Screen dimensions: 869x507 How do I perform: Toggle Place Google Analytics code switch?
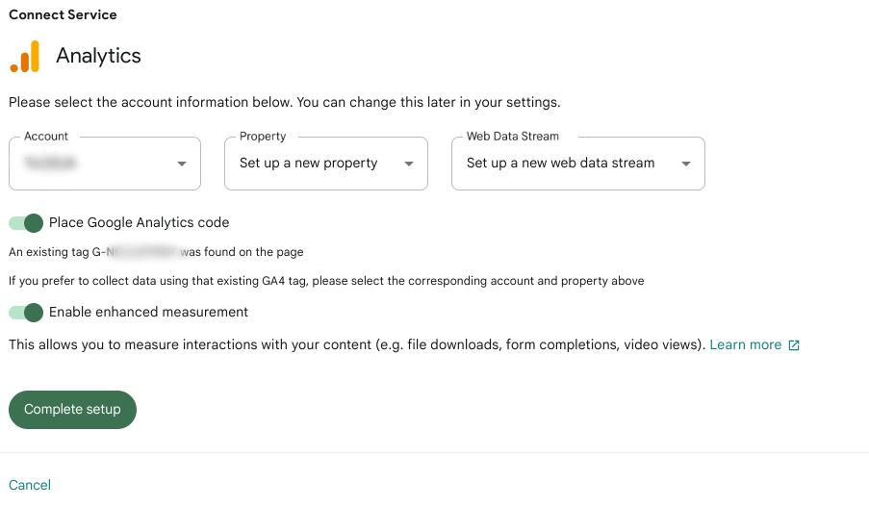[26, 223]
